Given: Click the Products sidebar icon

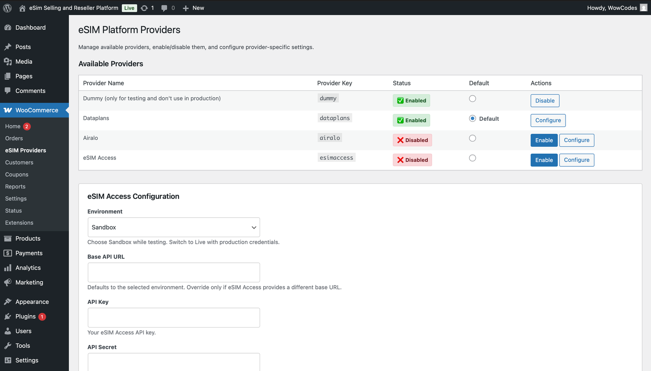Looking at the screenshot, I should click(x=8, y=238).
